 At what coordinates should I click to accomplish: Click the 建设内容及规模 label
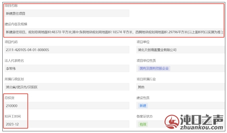16,24
